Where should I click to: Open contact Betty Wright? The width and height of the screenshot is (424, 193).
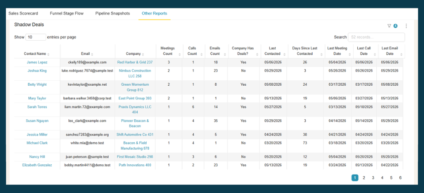point(37,85)
